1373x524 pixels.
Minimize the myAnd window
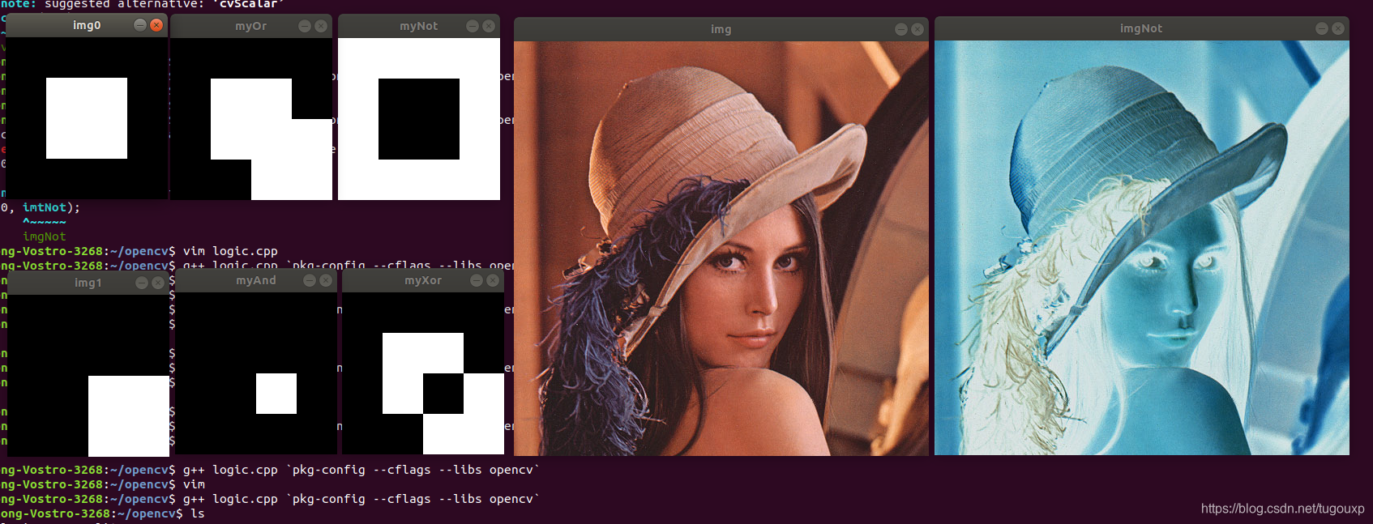pos(310,280)
